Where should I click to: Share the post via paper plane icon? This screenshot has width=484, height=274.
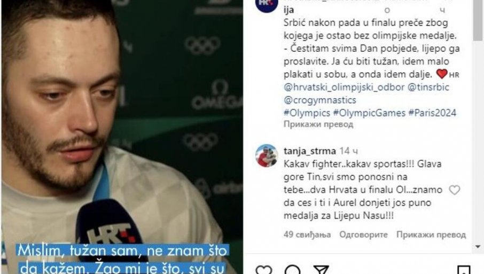[321, 270]
